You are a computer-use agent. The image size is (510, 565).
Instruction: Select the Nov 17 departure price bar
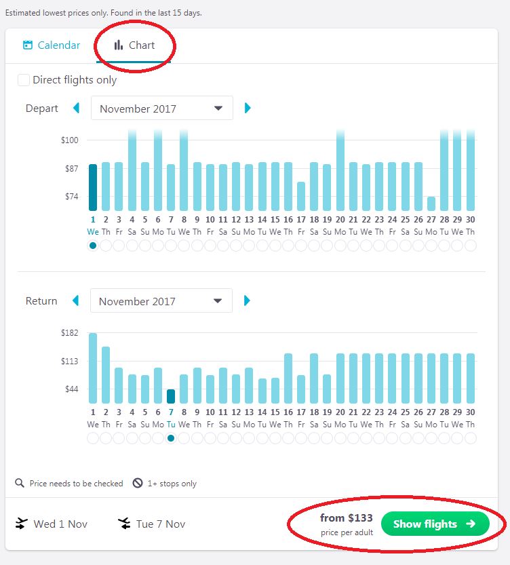pos(301,196)
